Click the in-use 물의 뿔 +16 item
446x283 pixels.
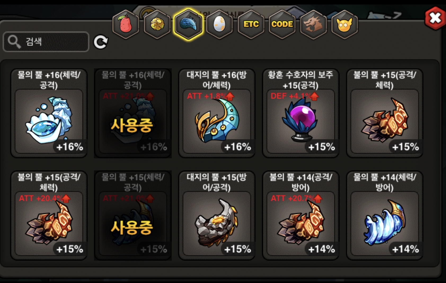point(133,113)
